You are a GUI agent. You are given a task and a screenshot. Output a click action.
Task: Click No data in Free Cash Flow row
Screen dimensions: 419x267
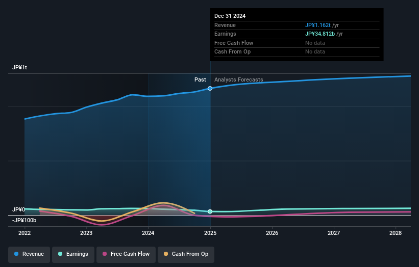tap(315, 43)
